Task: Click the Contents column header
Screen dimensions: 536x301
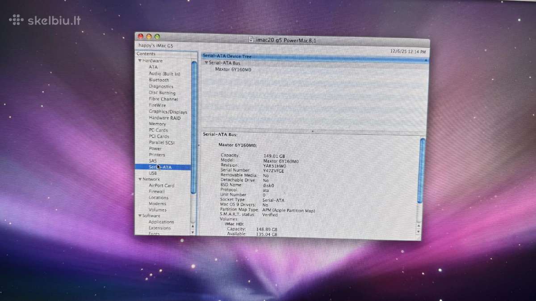Action: 166,54
